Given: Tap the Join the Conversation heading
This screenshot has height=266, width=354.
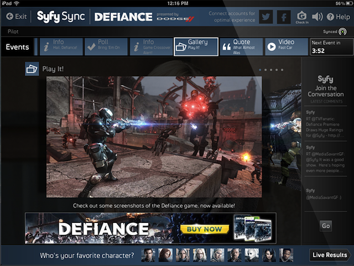Looking at the screenshot, I should (326, 91).
